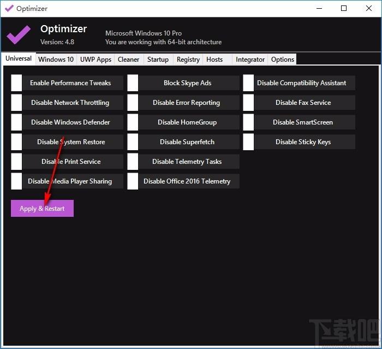Click the Block Skype Ads label button

click(189, 83)
